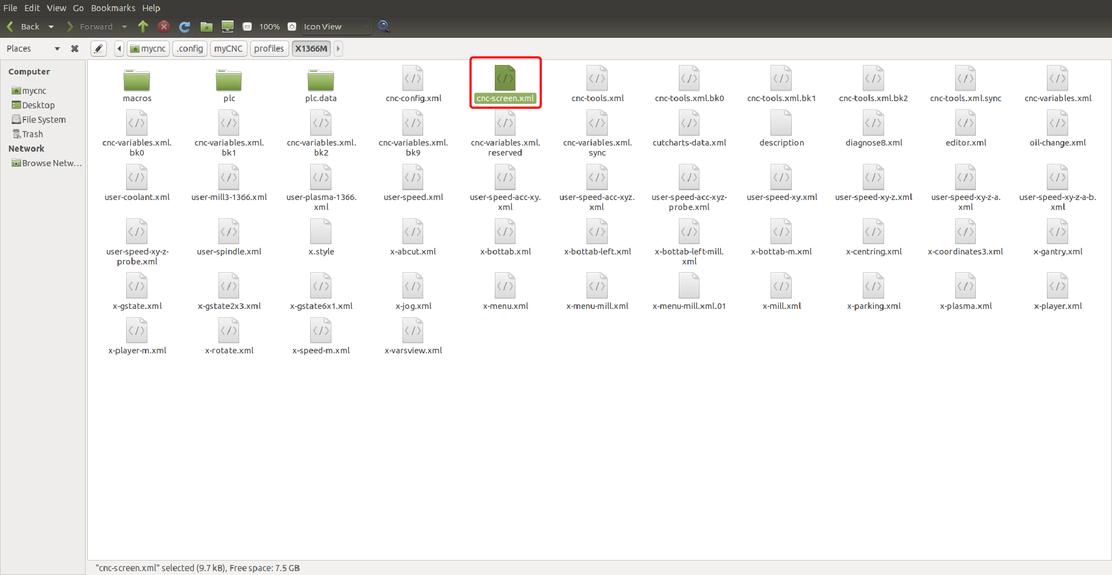Select File System in the sidebar
This screenshot has height=575, width=1112.
[43, 119]
